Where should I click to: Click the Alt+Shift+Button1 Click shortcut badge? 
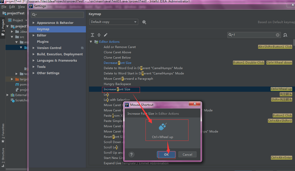click(275, 47)
